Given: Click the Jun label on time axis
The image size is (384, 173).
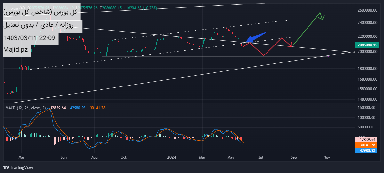Looking at the screenshot, I should pos(64,158).
